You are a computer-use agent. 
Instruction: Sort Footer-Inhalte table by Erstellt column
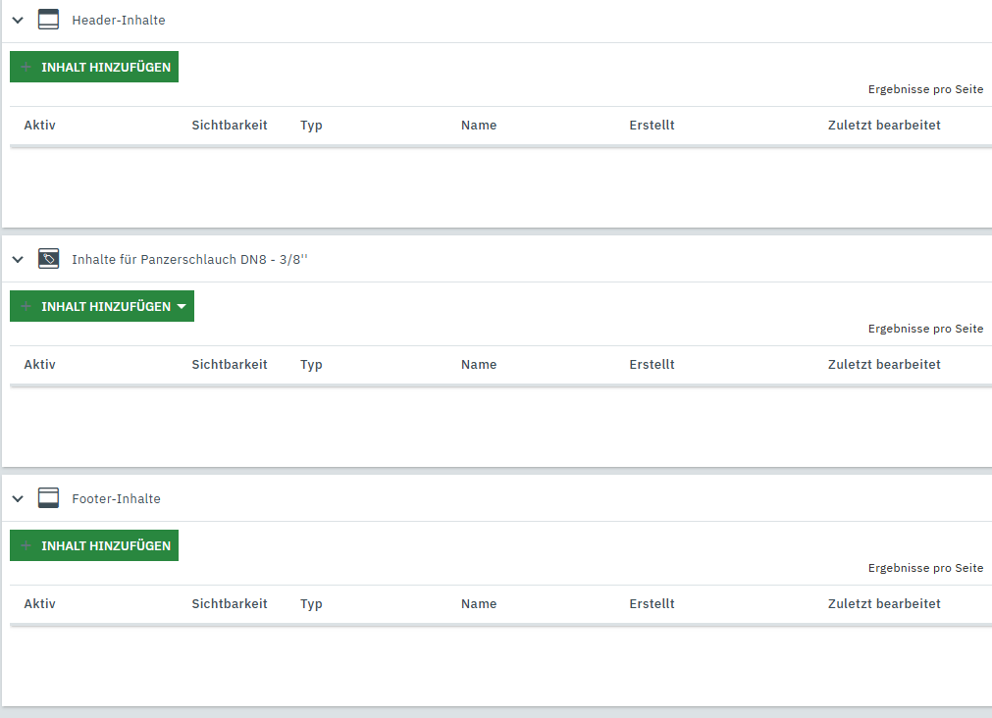click(652, 604)
